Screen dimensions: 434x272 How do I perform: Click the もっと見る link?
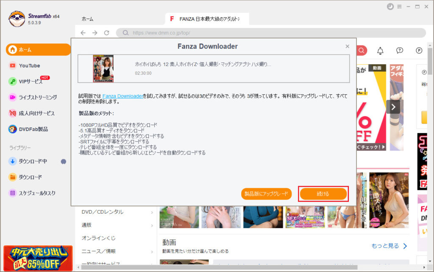389,246
